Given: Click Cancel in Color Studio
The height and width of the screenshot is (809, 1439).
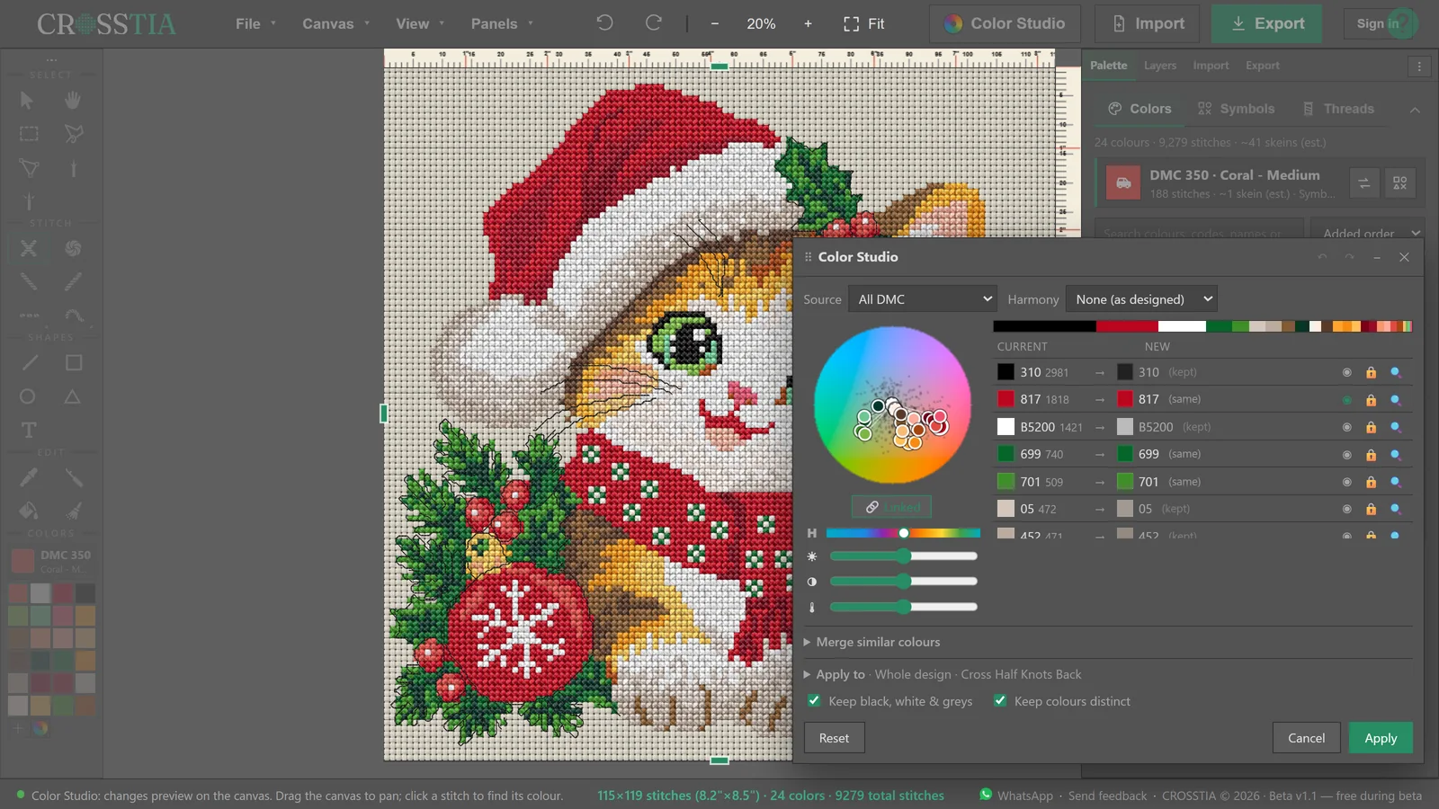Looking at the screenshot, I should tap(1306, 738).
